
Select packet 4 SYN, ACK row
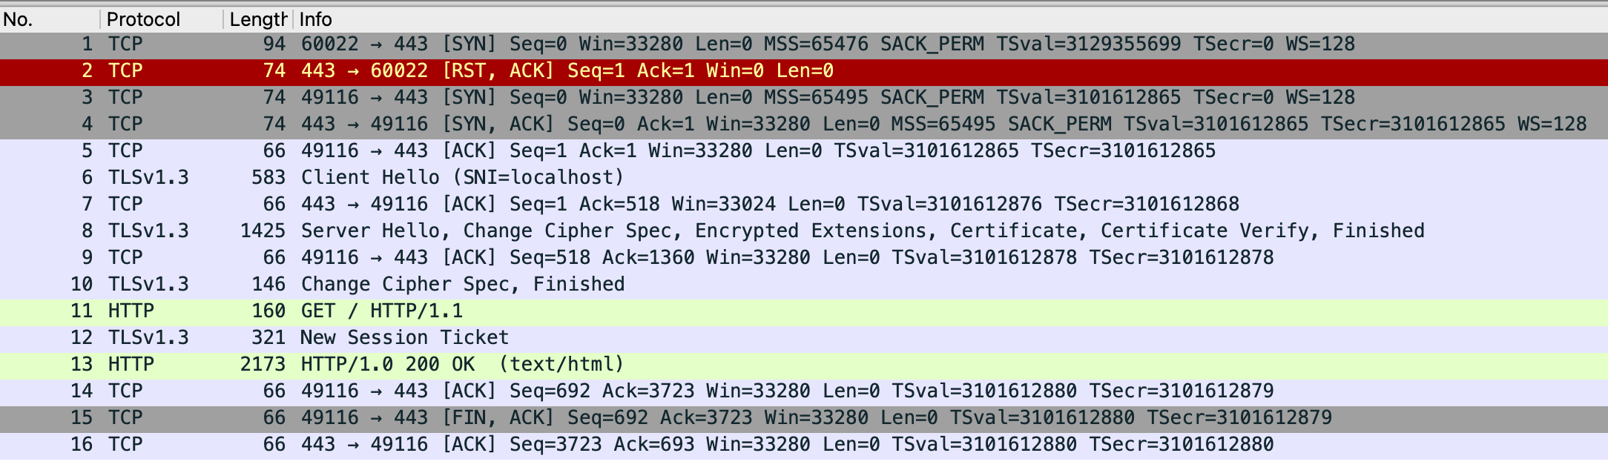tap(804, 125)
